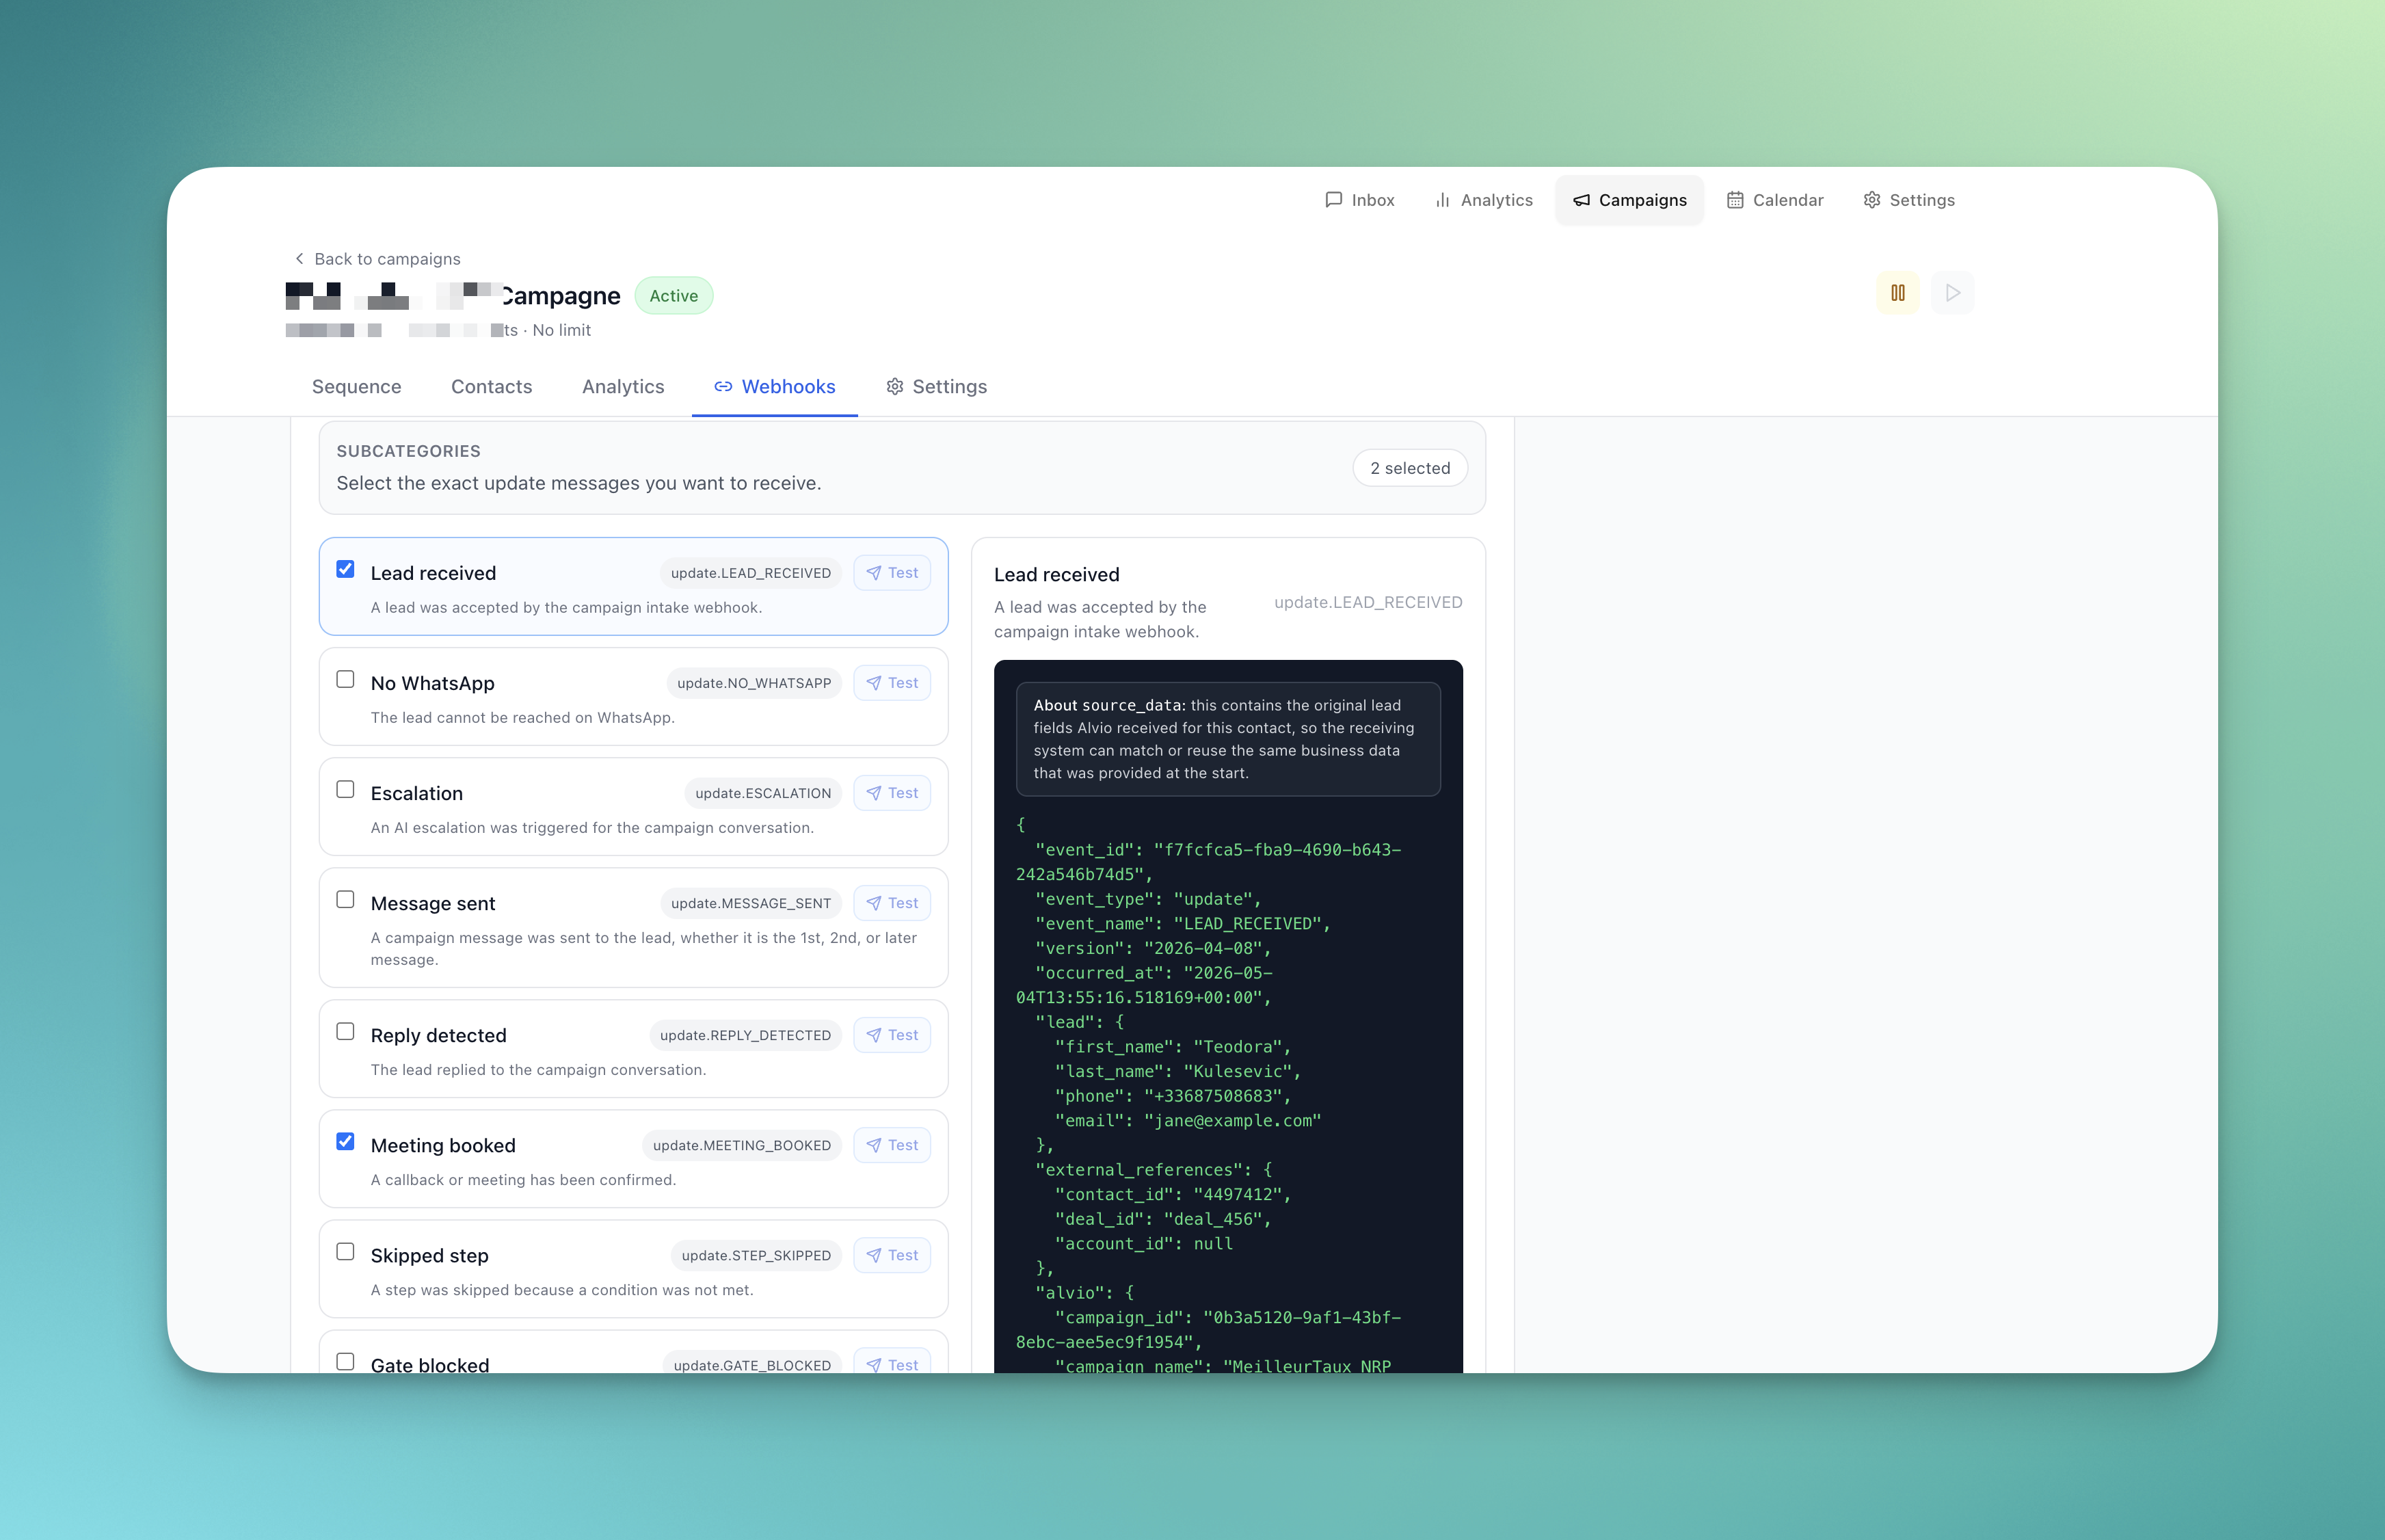2385x1540 pixels.
Task: Select the Escalation title
Action: (416, 793)
